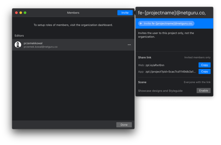Enable Scene showcase for designs and Styleguide
The height and width of the screenshot is (145, 221).
click(x=203, y=90)
